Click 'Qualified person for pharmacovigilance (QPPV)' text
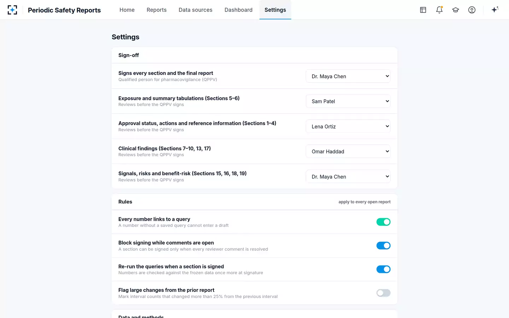 point(168,79)
